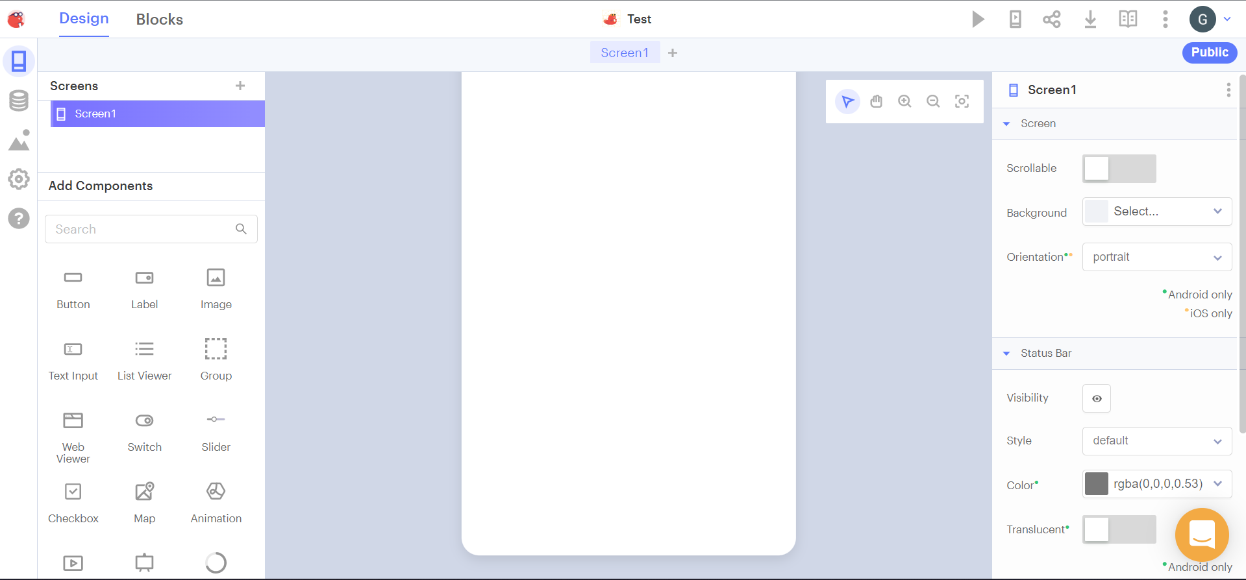The image size is (1246, 580).
Task: Activate the select pointer tool
Action: [x=847, y=101]
